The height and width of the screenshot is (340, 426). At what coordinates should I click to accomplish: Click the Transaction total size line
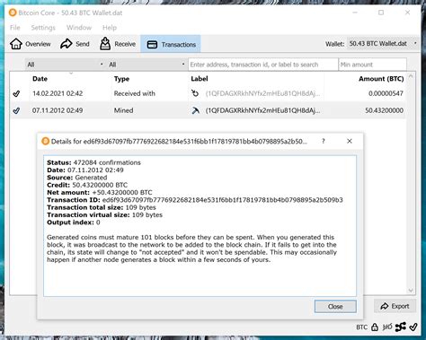(x=102, y=207)
